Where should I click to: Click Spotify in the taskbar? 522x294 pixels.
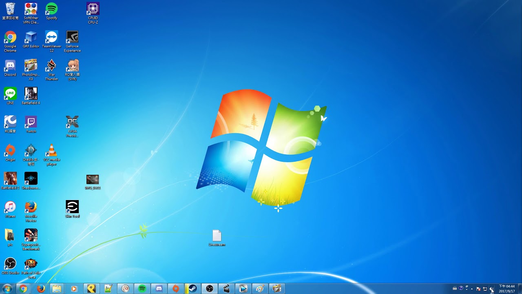click(x=142, y=289)
